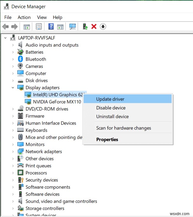Click the show/hide action pane toolbar icon

[x=60, y=27]
